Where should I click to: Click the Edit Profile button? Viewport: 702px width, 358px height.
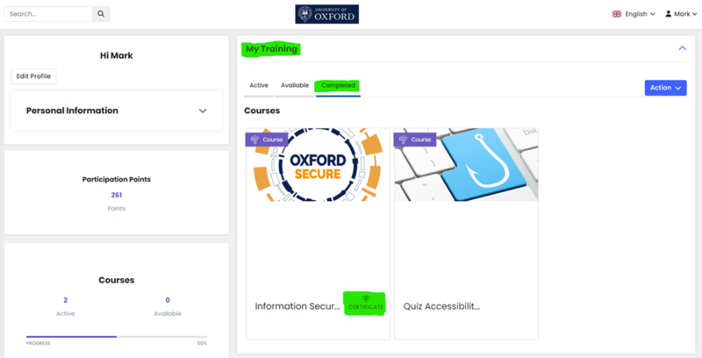pyautogui.click(x=33, y=76)
